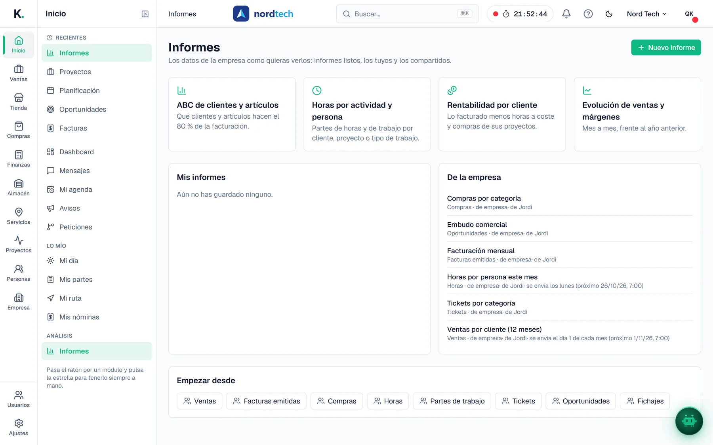713x445 pixels.
Task: Click the QK user avatar
Action: coord(690,14)
